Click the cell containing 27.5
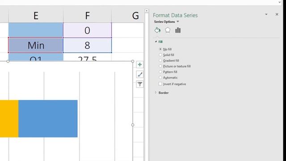This screenshot has height=161, width=286. (x=88, y=57)
